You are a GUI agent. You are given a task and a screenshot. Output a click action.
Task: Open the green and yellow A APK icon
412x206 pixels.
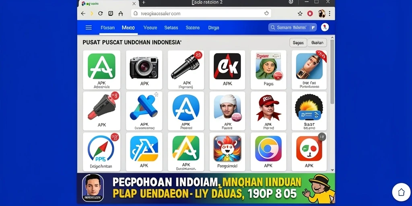point(186,148)
